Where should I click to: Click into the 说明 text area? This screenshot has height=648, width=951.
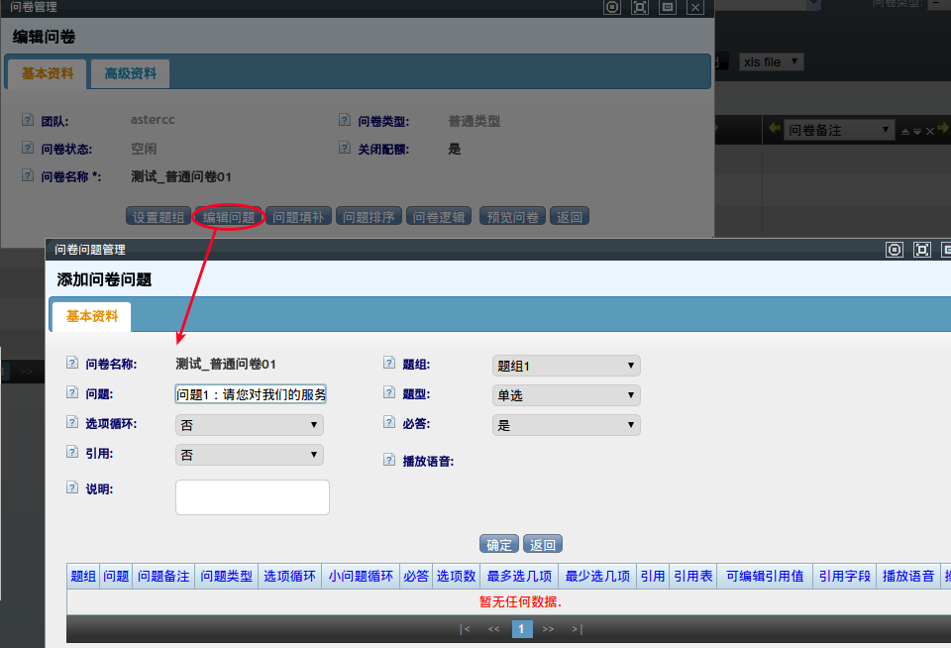(252, 497)
